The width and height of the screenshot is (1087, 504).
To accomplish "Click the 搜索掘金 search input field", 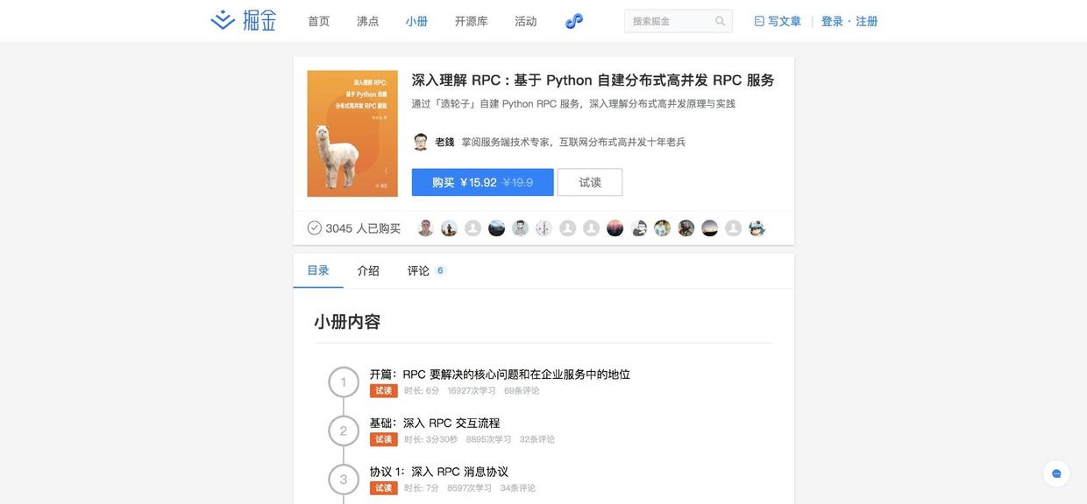I will [x=678, y=21].
